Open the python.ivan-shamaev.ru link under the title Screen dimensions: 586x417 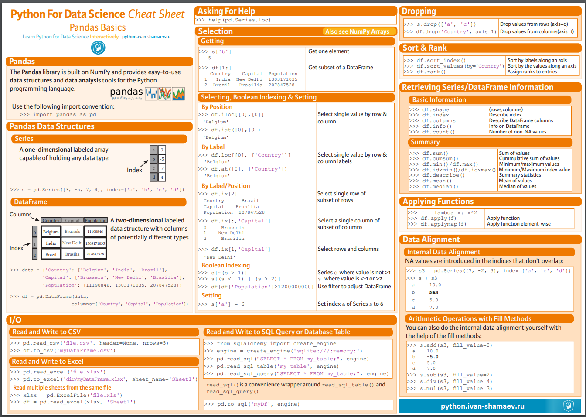pyautogui.click(x=146, y=37)
